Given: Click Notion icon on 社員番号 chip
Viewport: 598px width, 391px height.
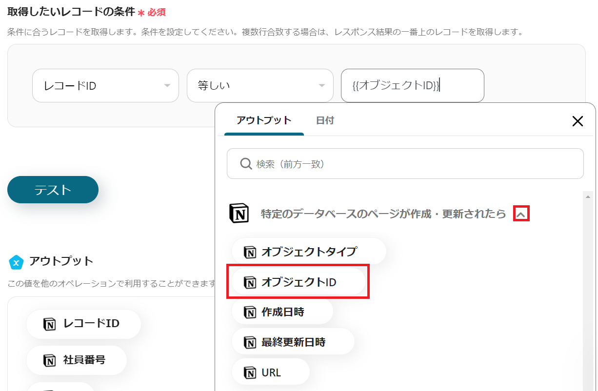Looking at the screenshot, I should (x=49, y=361).
